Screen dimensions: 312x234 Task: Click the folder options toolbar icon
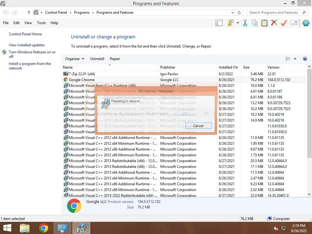coord(230,23)
